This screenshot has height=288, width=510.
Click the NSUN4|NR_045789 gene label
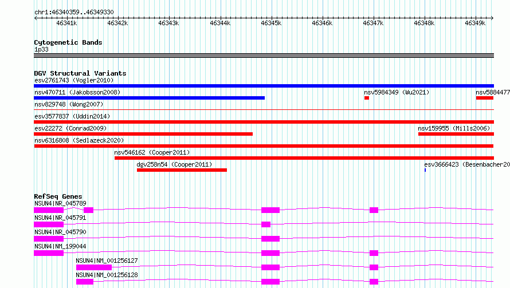coord(60,203)
